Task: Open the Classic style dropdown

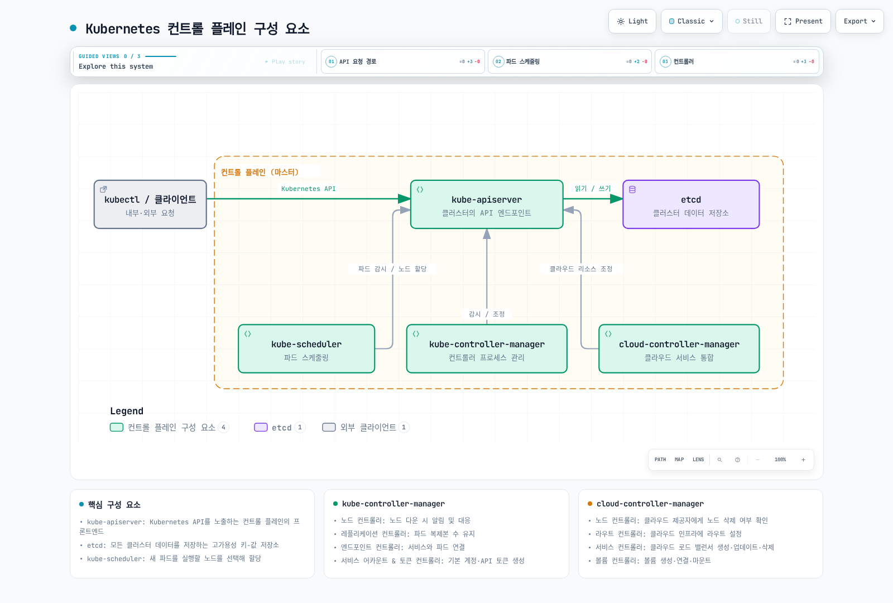Action: click(x=692, y=21)
